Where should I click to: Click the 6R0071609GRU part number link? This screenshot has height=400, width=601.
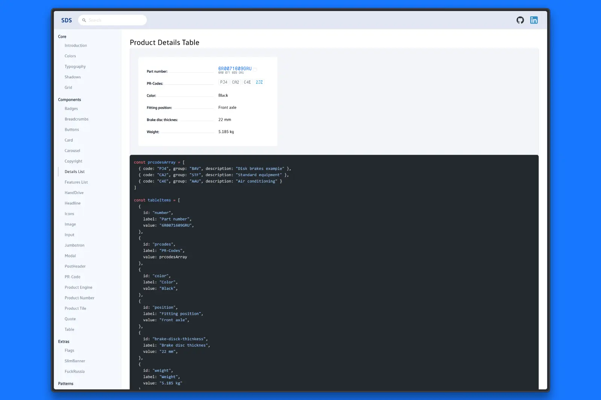pyautogui.click(x=235, y=68)
